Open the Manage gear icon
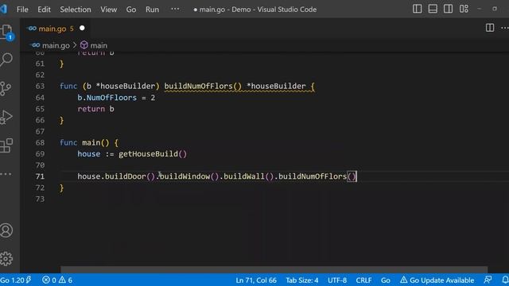This screenshot has height=286, width=509. point(6,258)
